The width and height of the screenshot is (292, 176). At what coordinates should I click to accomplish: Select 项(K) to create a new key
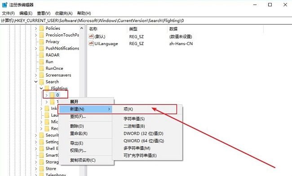pos(147,109)
